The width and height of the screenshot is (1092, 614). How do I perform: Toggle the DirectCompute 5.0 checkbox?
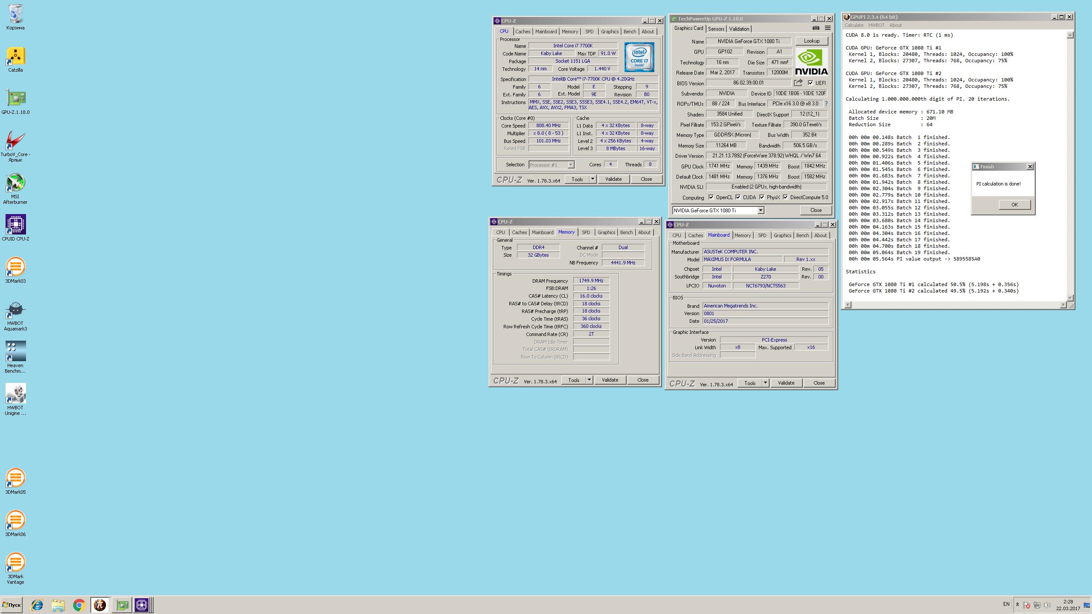tap(785, 197)
